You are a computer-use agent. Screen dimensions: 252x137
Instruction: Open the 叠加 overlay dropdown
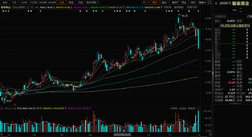click(x=165, y=2)
